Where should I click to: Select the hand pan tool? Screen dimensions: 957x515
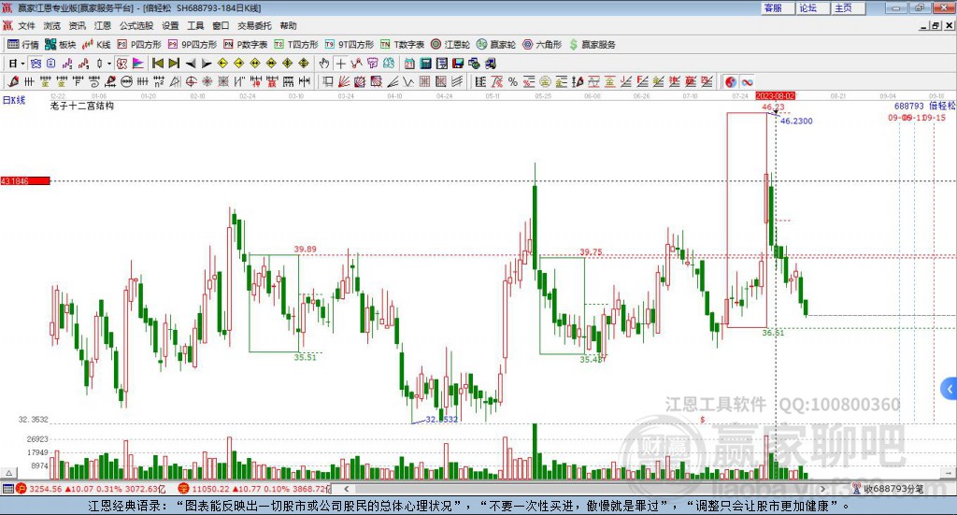[323, 63]
